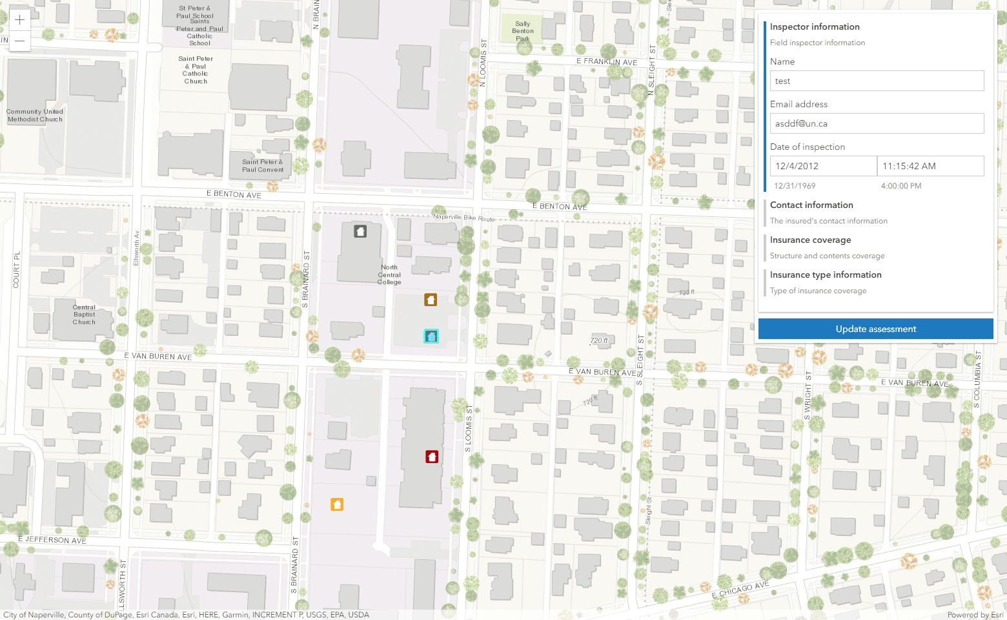The height and width of the screenshot is (620, 1007).
Task: Open the inspection date picker field
Action: [x=823, y=166]
